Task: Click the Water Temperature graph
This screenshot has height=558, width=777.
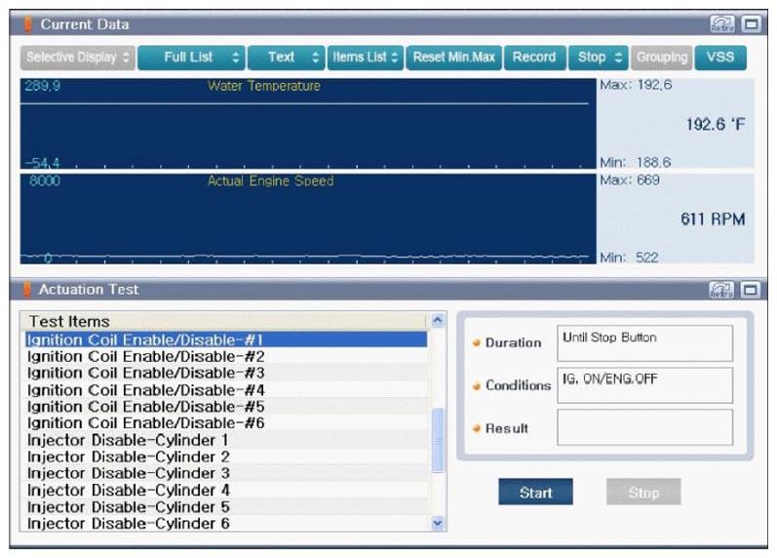Action: [308, 124]
